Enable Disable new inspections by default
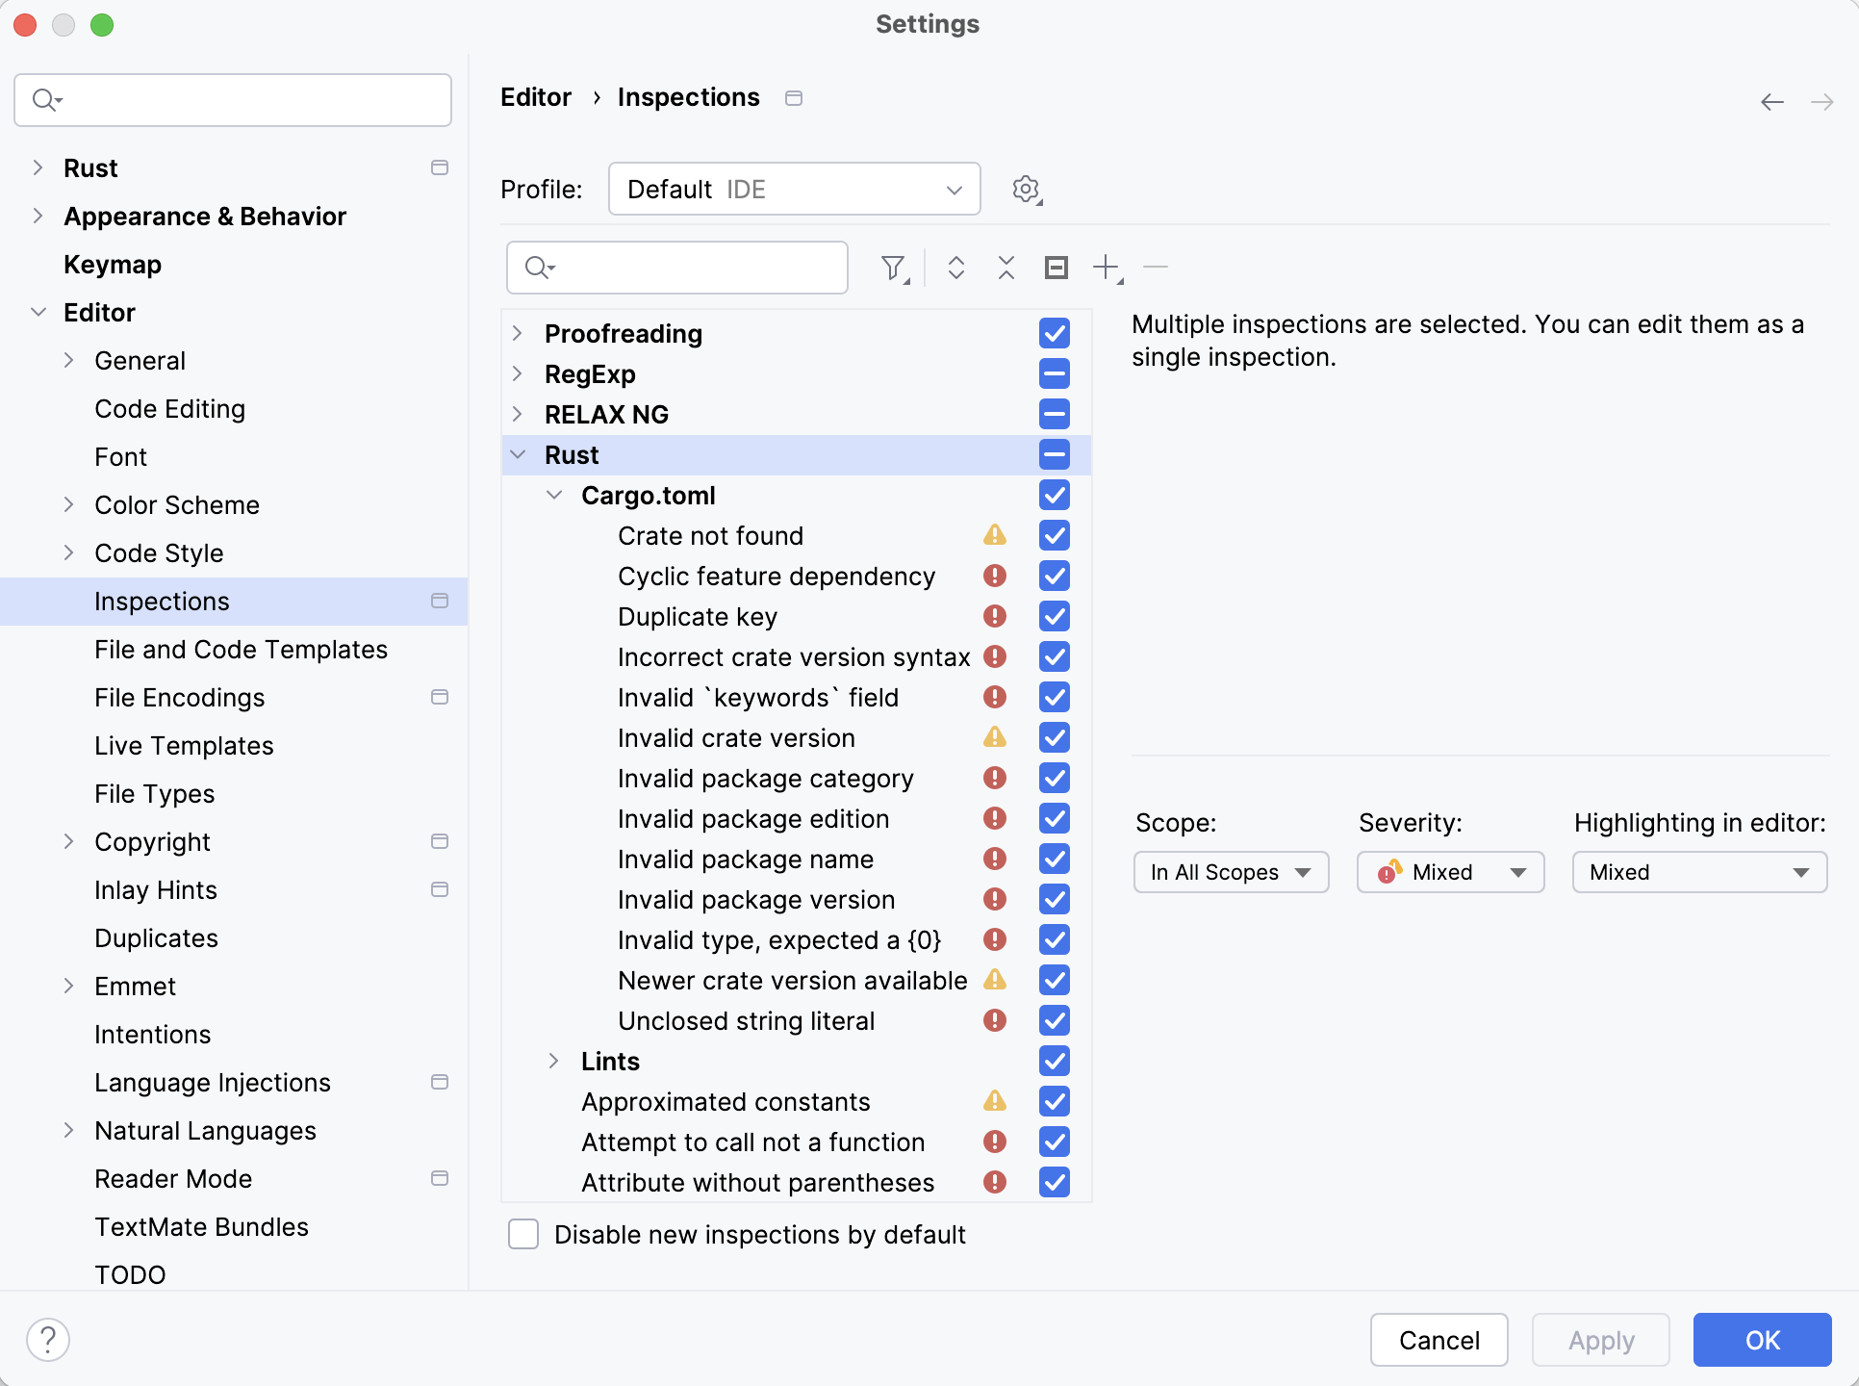The image size is (1859, 1386). (522, 1234)
